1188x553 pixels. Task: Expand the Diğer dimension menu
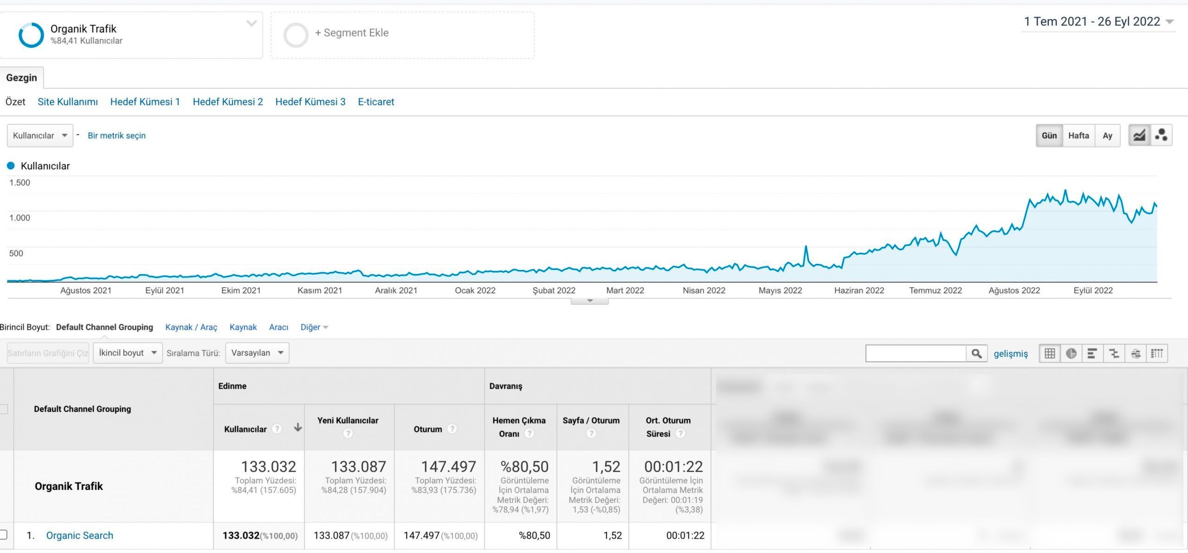(314, 327)
